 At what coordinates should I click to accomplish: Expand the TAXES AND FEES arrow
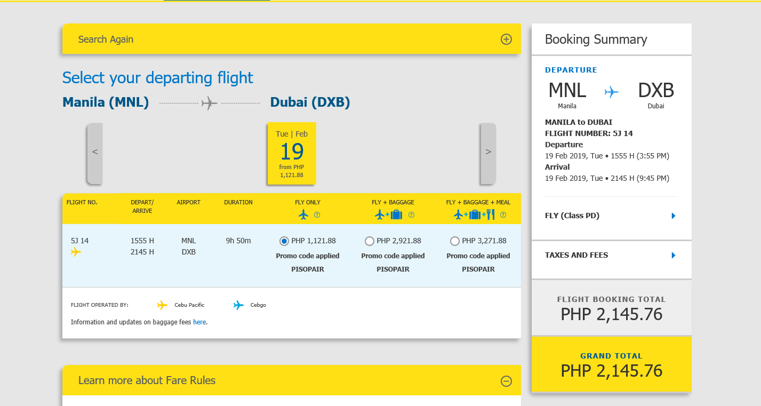coord(674,256)
